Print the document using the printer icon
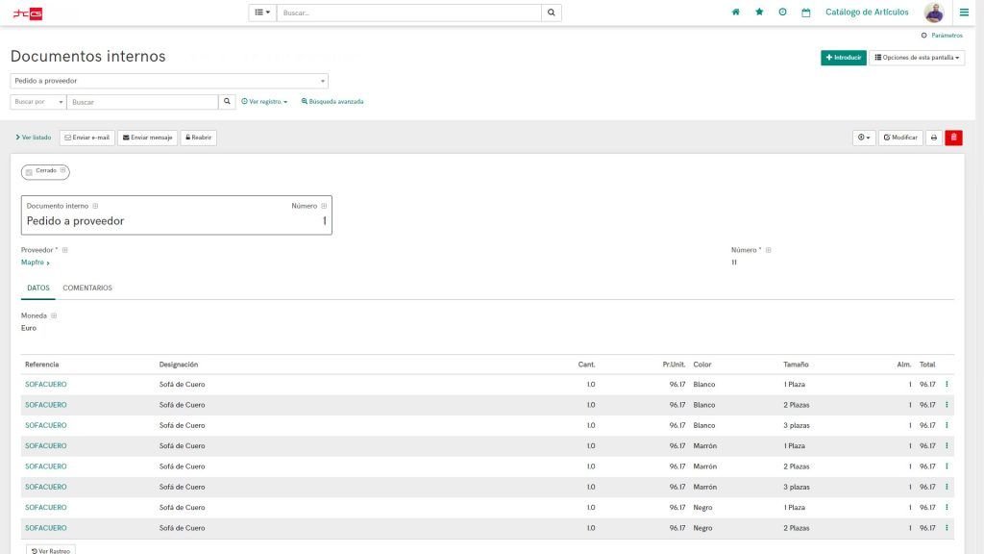Screen dimensions: 984x554 (933, 138)
